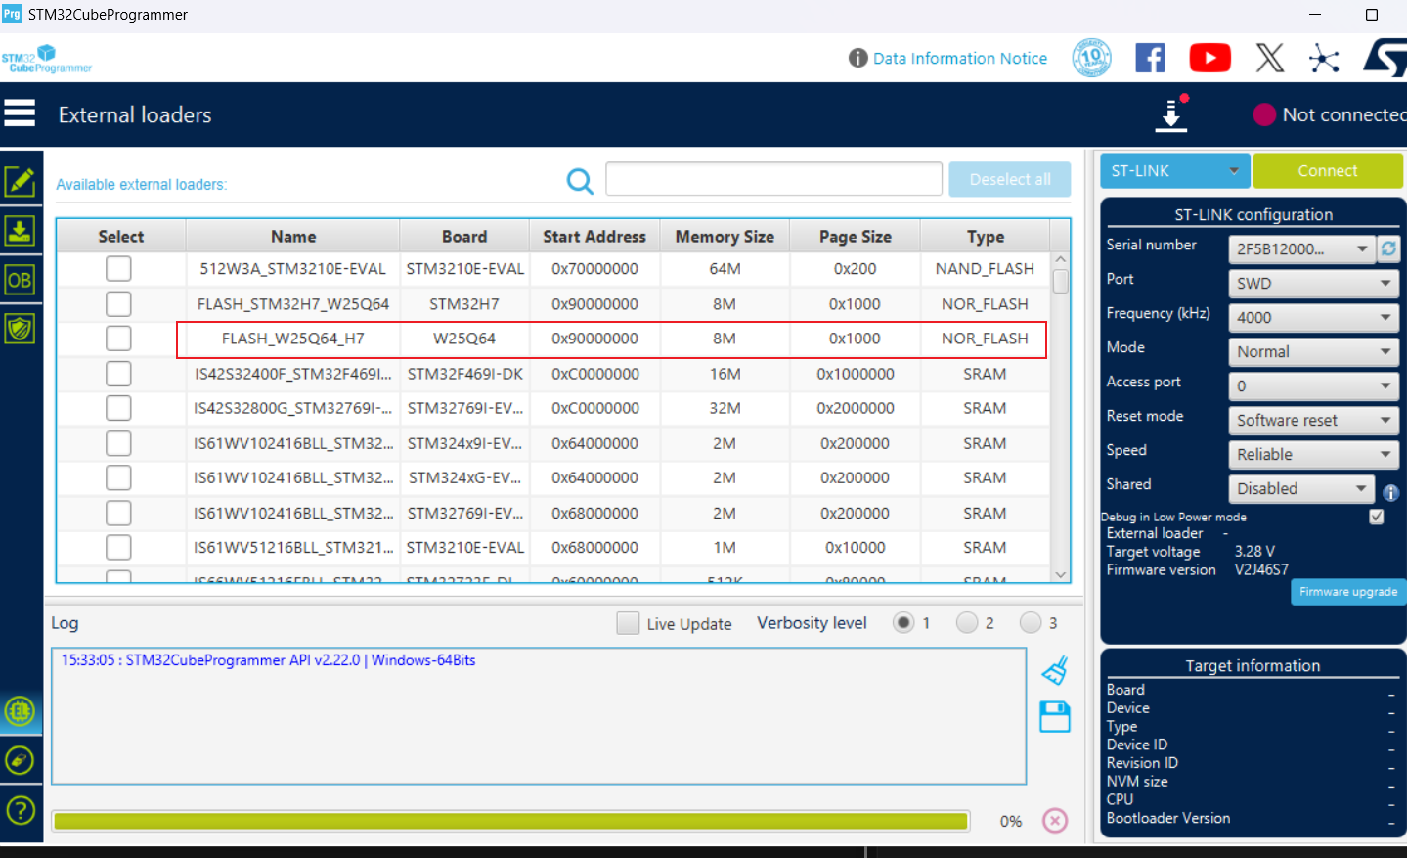Open the ST YouTube channel

(x=1209, y=58)
